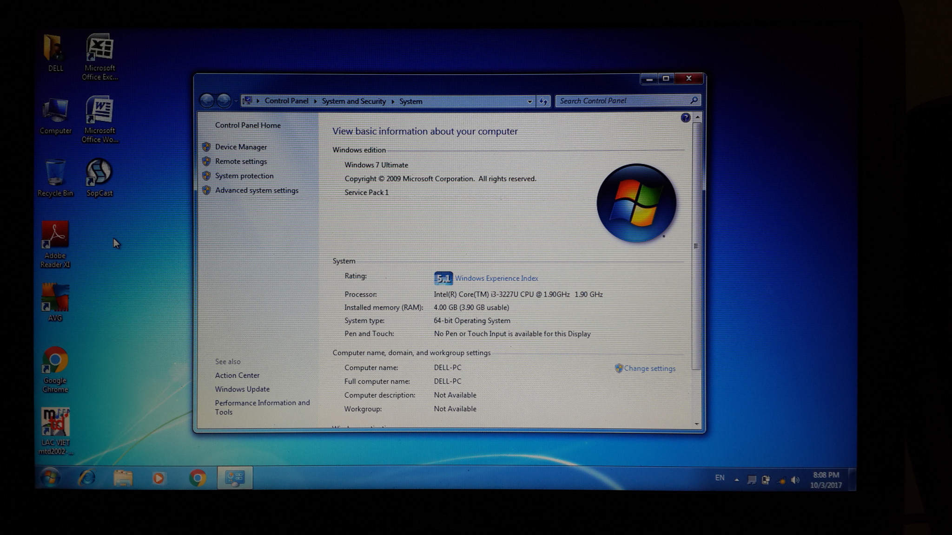Open Action Center link

pos(237,375)
